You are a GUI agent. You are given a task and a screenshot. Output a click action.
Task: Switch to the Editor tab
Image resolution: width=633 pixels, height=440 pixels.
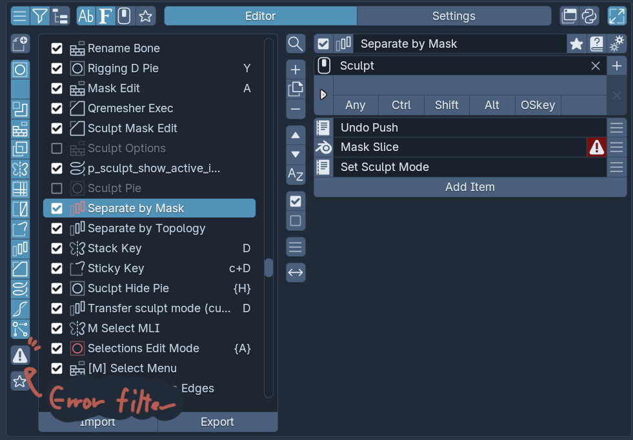[x=261, y=16]
